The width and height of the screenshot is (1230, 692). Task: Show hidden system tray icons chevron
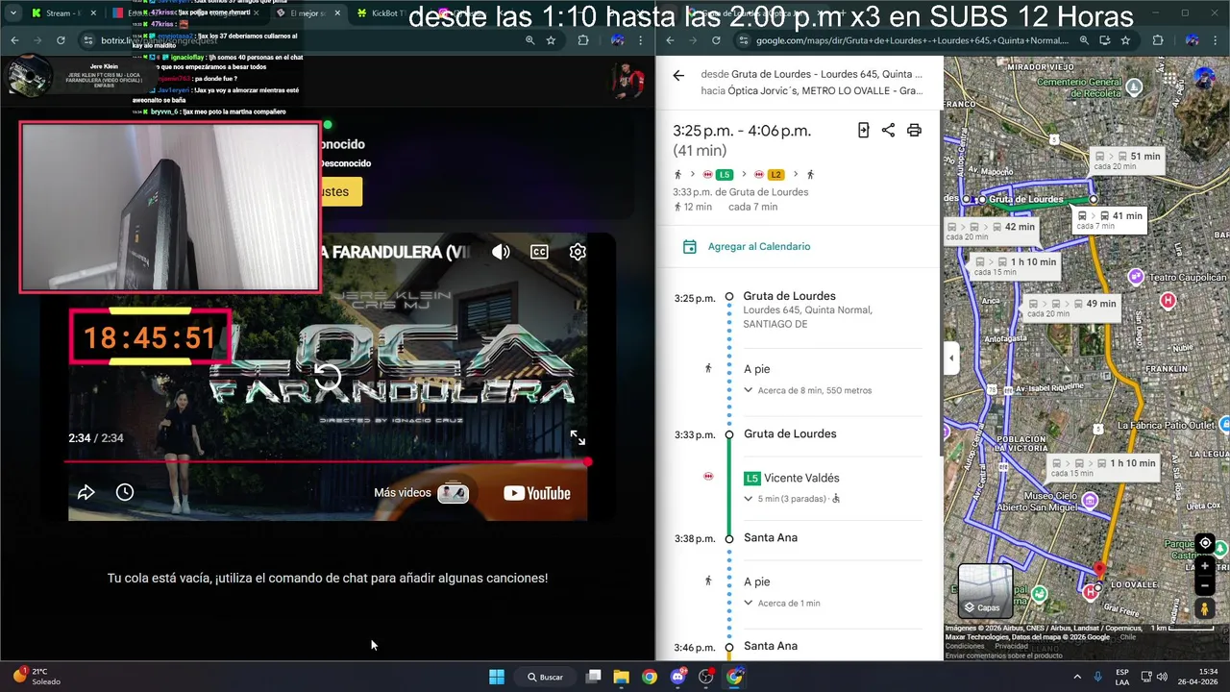(1076, 677)
